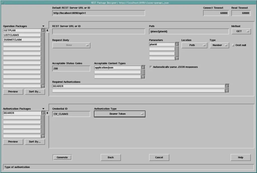Viewport: 257px width, 173px height.
Task: Click the Acceptable Content Types scrollbar thumb
Action: pyautogui.click(x=143, y=72)
